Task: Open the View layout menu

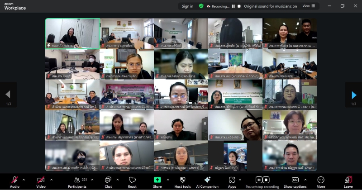Action: click(308, 6)
